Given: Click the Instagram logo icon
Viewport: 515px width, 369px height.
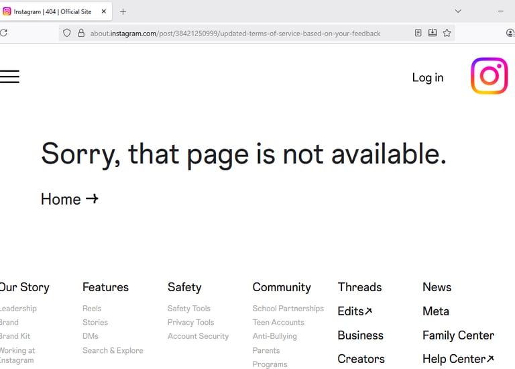Looking at the screenshot, I should pos(489,76).
